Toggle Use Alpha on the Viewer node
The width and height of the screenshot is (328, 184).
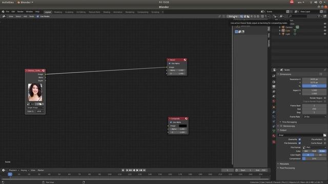point(170,63)
